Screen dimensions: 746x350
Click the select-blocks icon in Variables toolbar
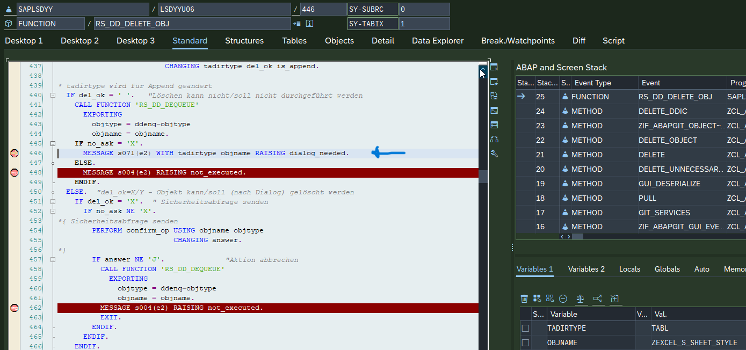point(537,299)
